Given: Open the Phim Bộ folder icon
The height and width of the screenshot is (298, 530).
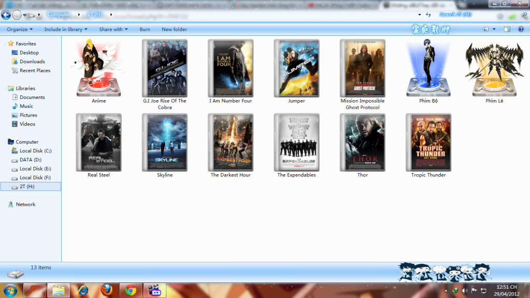Looking at the screenshot, I should 428,68.
